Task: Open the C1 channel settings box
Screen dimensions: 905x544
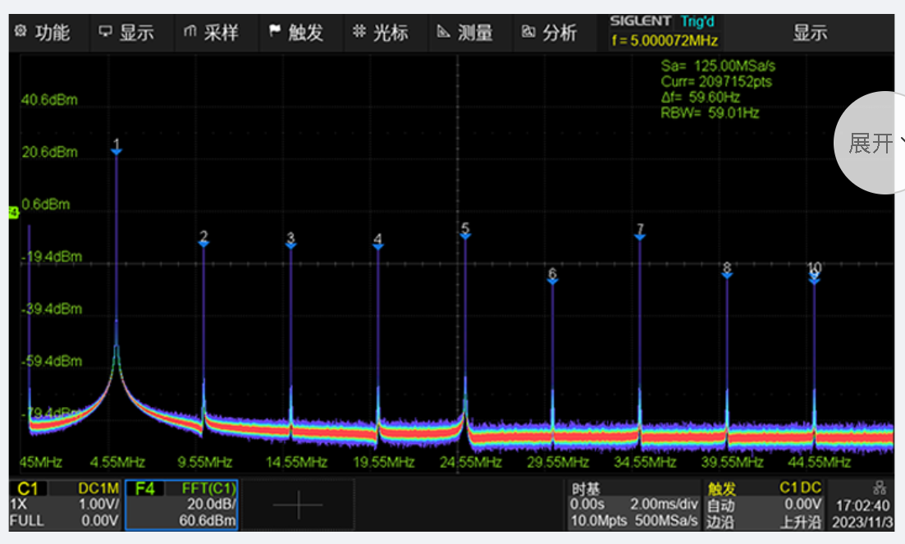Action: [65, 505]
